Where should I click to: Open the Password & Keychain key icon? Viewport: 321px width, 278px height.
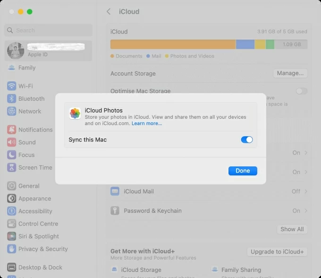115,211
